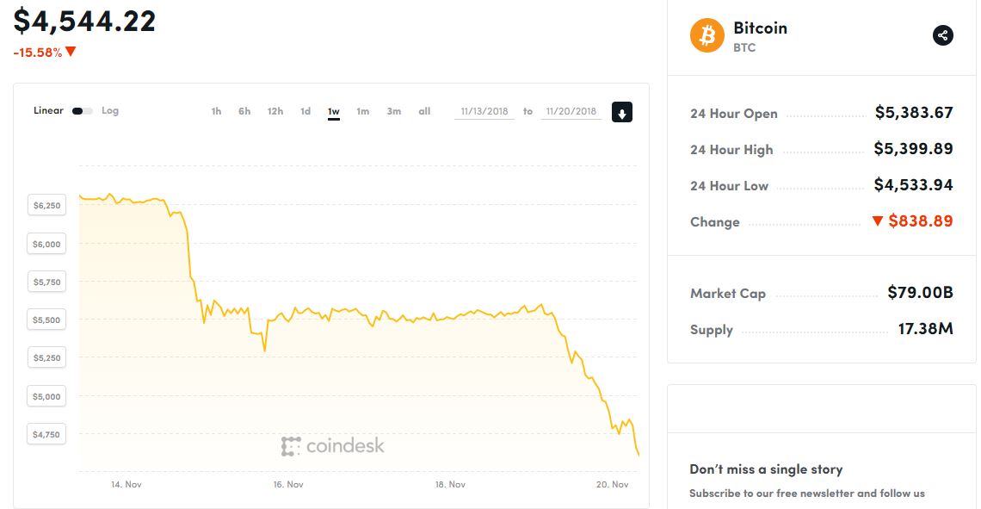Click the red down-triangle next to -15.58%

coord(71,52)
